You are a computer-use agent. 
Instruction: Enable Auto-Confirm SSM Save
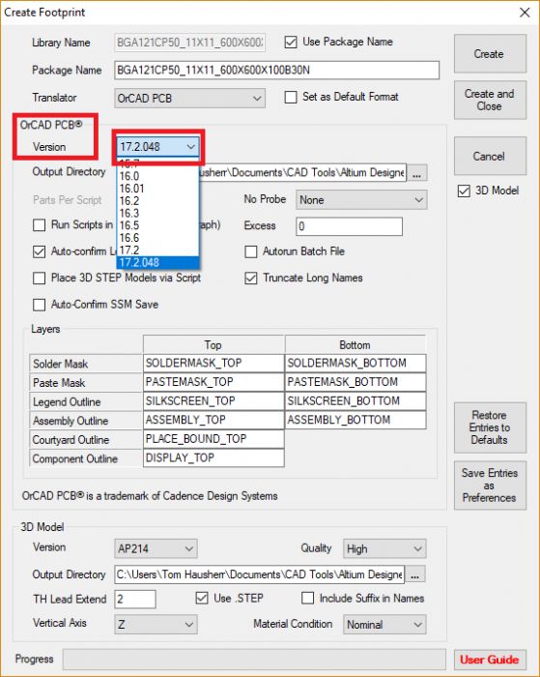[40, 305]
